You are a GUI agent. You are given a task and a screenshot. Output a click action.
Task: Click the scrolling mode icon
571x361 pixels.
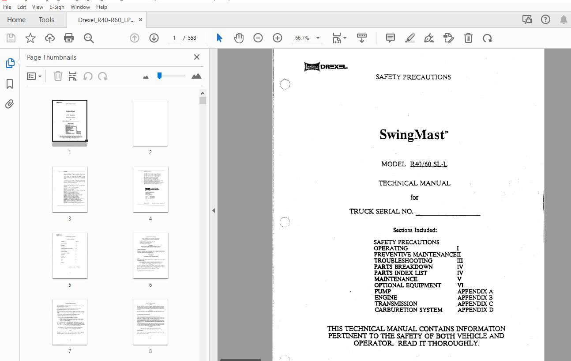[362, 38]
